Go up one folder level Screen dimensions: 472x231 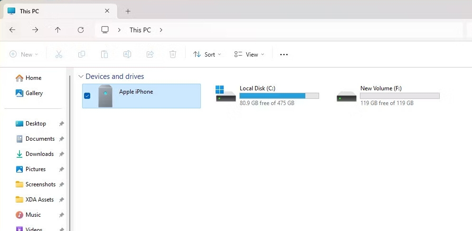coord(58,30)
